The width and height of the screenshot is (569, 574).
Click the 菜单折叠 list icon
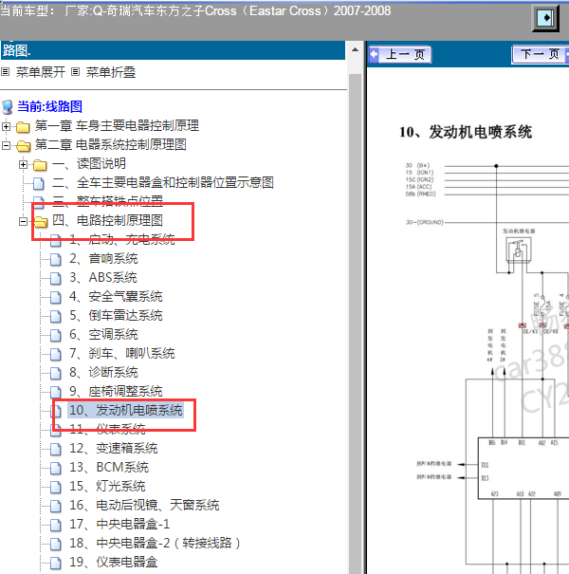click(75, 72)
